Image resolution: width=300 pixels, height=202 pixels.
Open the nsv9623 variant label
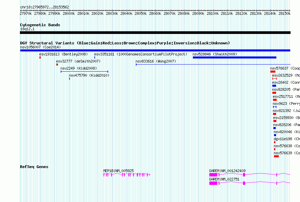[286, 104]
